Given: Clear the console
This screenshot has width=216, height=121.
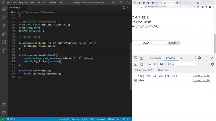Looking at the screenshot, I should click(x=142, y=64).
